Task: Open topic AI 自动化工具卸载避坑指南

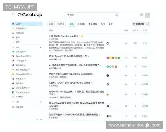Action: (74, 65)
